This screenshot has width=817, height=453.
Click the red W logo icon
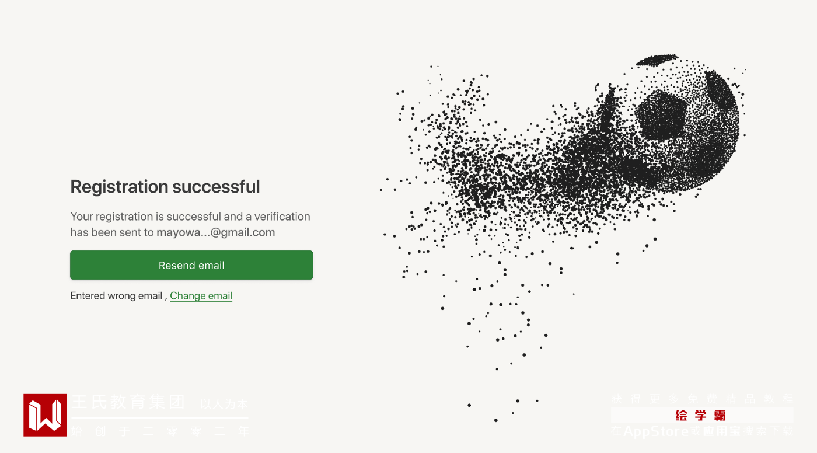[45, 415]
